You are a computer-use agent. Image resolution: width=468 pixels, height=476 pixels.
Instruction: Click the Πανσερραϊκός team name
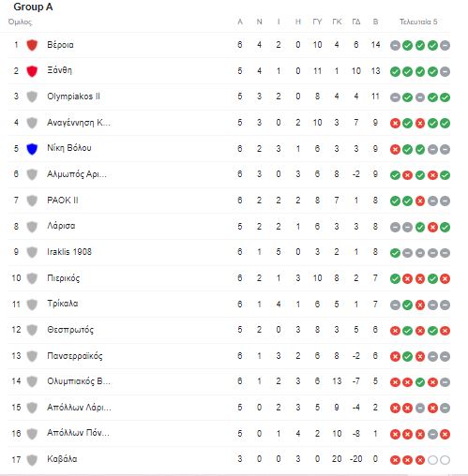75,356
